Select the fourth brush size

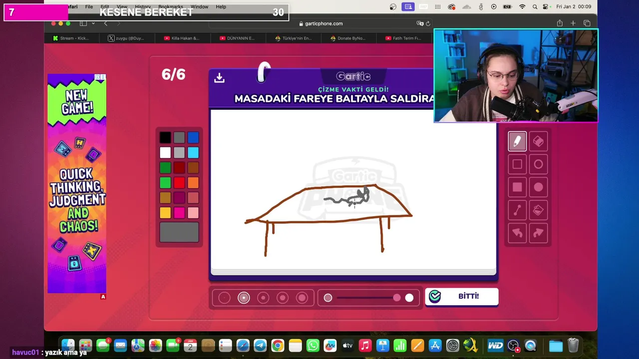click(x=283, y=298)
